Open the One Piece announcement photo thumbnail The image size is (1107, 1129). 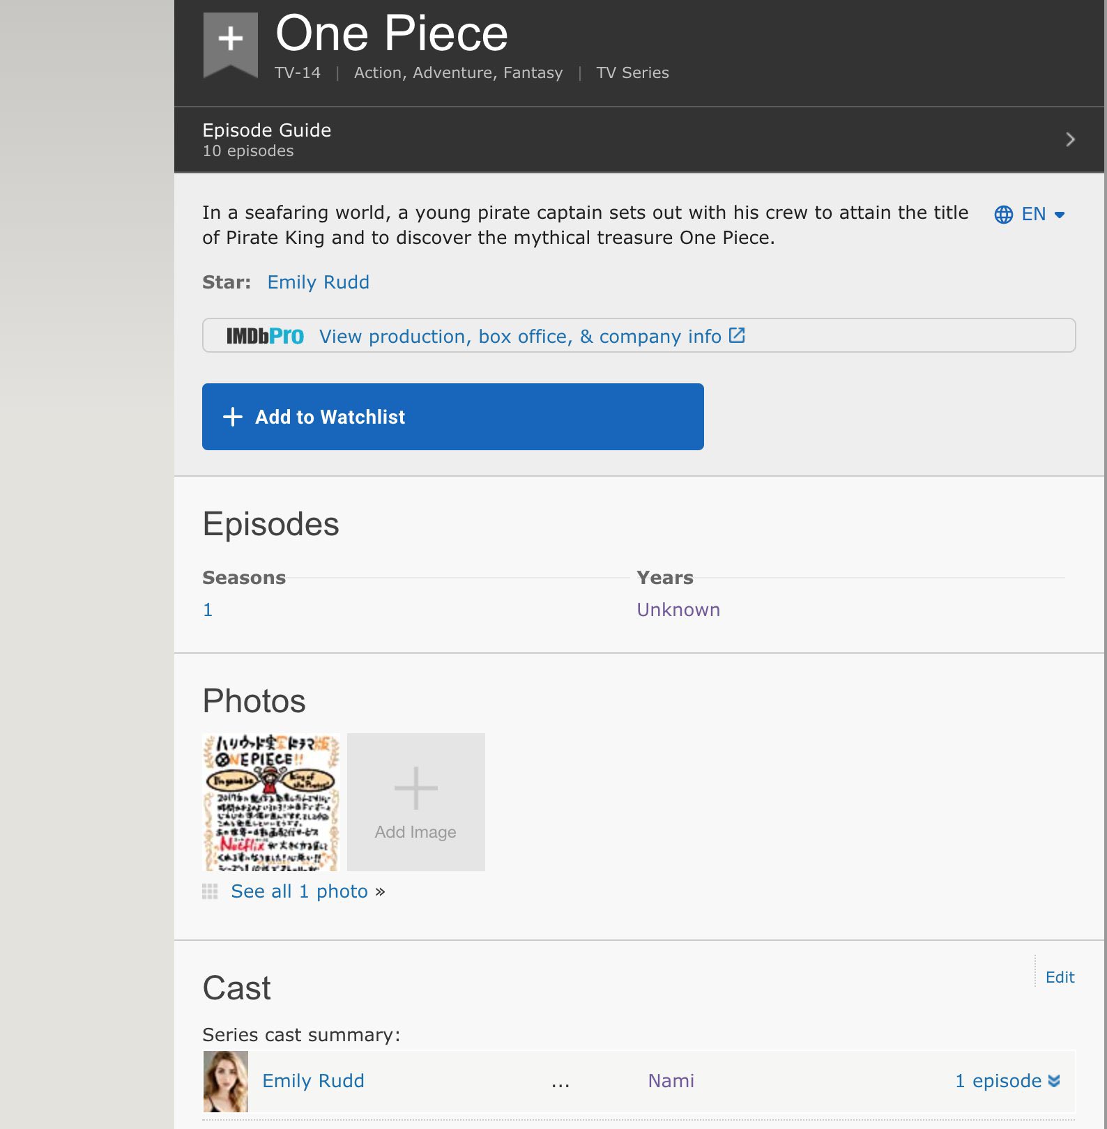click(271, 801)
